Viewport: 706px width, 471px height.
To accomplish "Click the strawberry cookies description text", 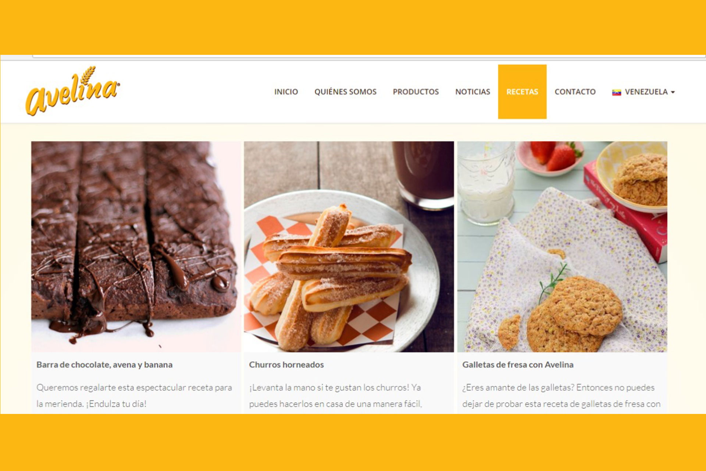I will click(x=561, y=396).
